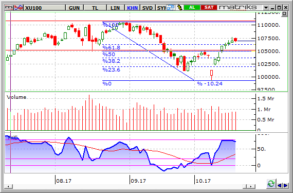Viewport: 293px width, 193px height.
Task: Click the 107500. price axis label
Action: coord(269,38)
